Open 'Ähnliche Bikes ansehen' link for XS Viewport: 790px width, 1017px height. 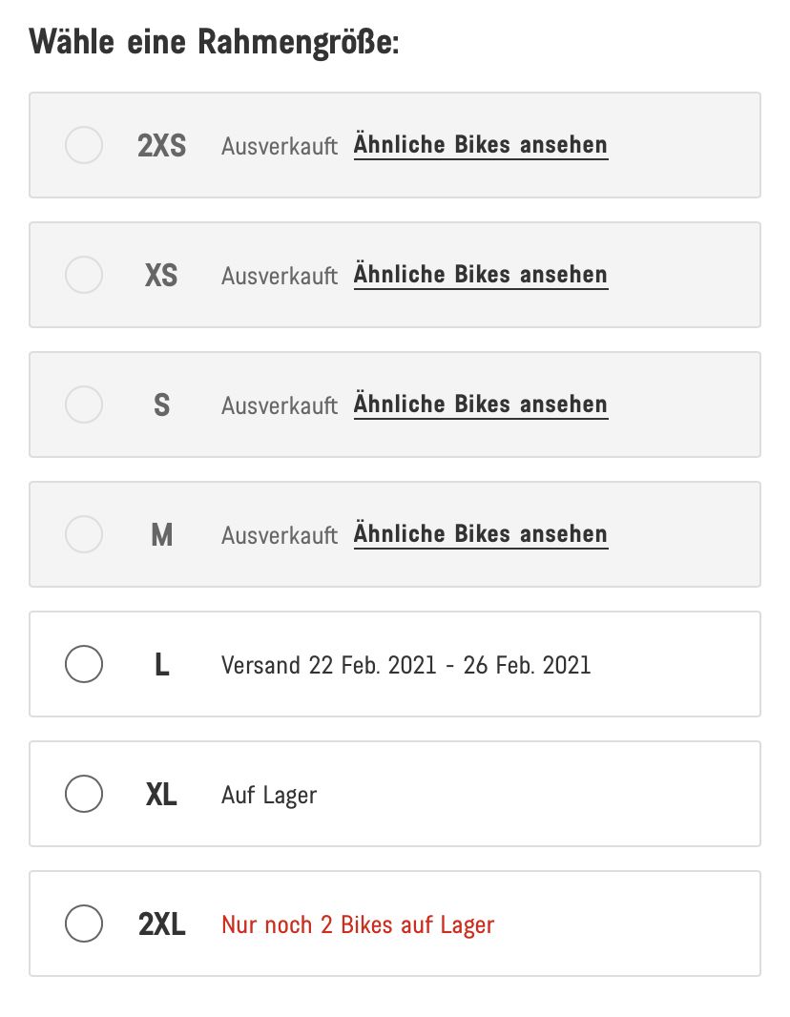pyautogui.click(x=480, y=275)
